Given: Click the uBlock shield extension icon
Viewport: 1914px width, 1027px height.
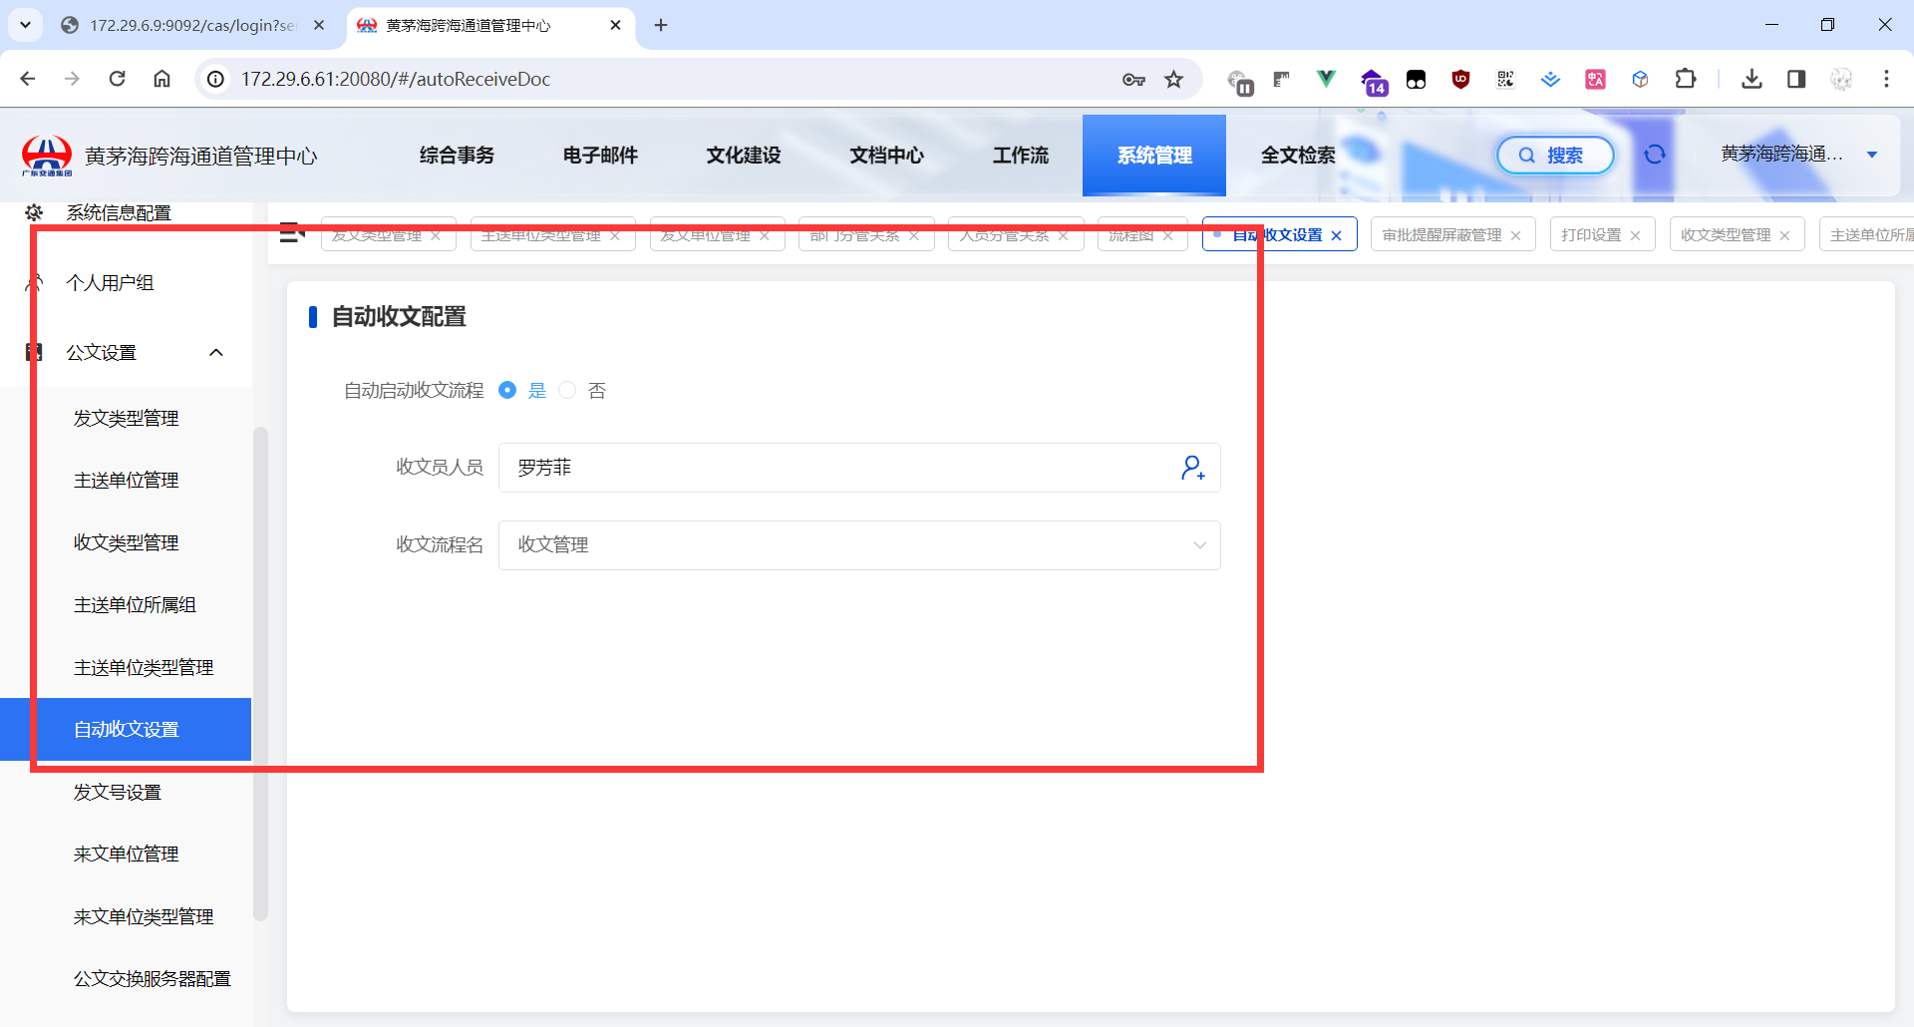Looking at the screenshot, I should click(1460, 79).
